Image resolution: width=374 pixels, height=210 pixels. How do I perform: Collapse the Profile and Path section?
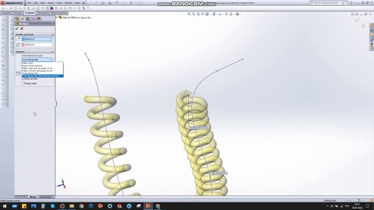(x=53, y=34)
